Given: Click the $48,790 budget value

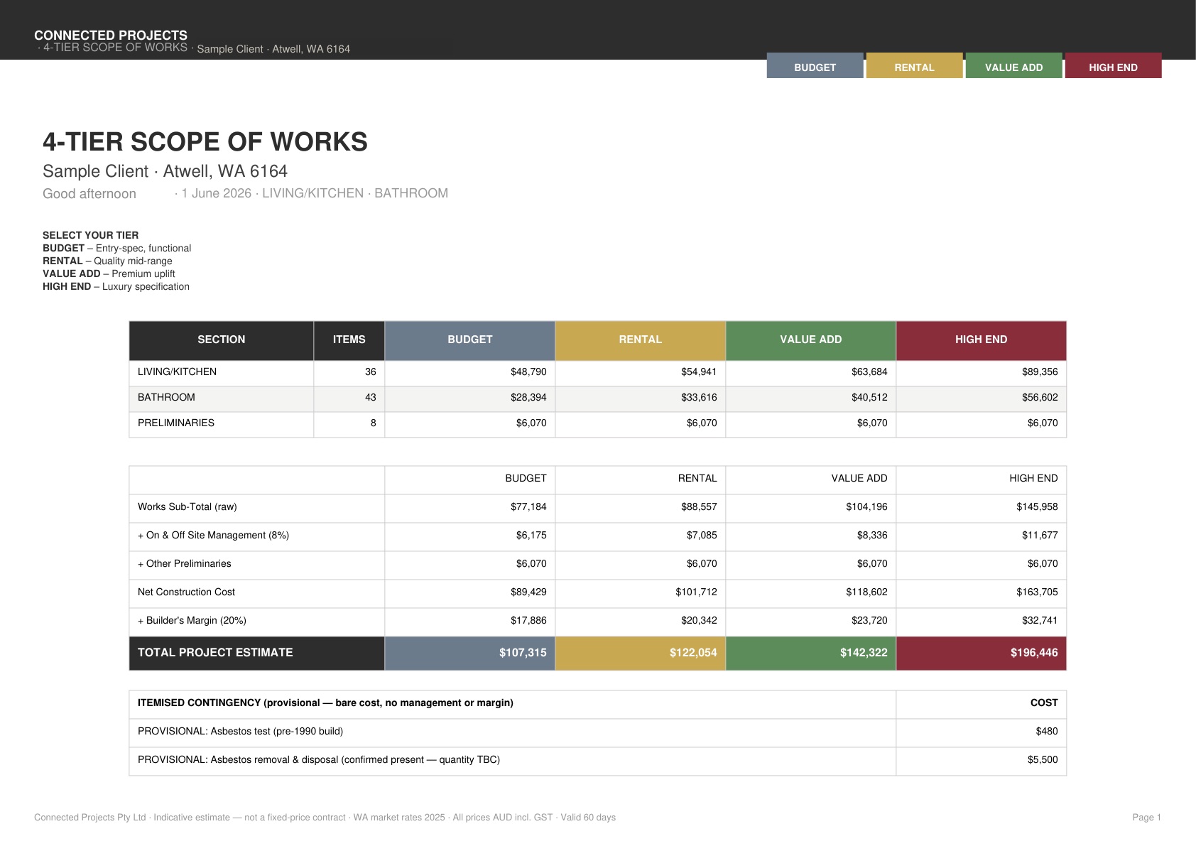Looking at the screenshot, I should pyautogui.click(x=528, y=372).
